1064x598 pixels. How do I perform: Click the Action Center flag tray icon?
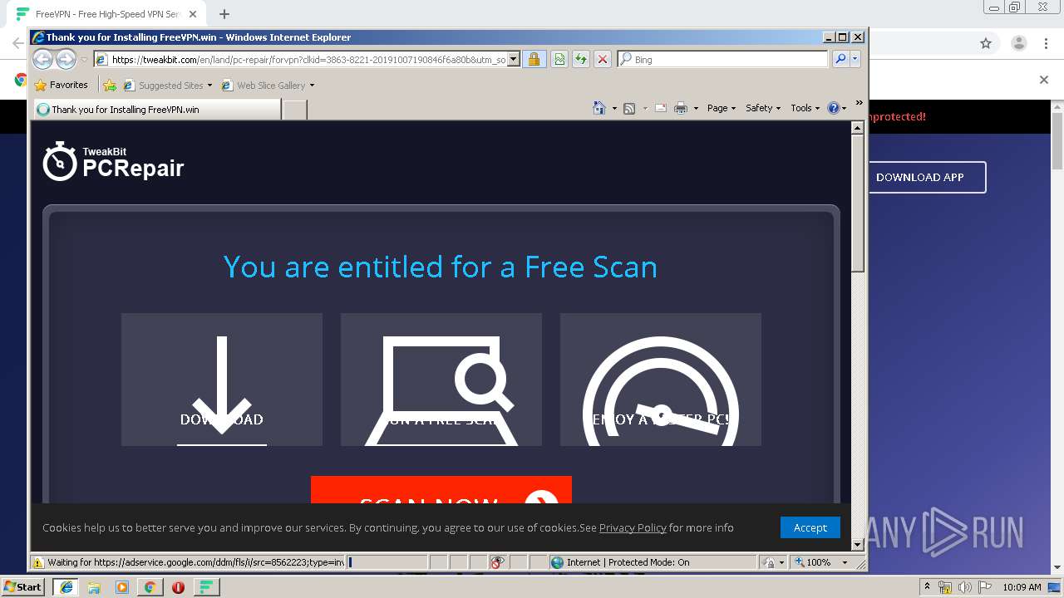click(984, 587)
